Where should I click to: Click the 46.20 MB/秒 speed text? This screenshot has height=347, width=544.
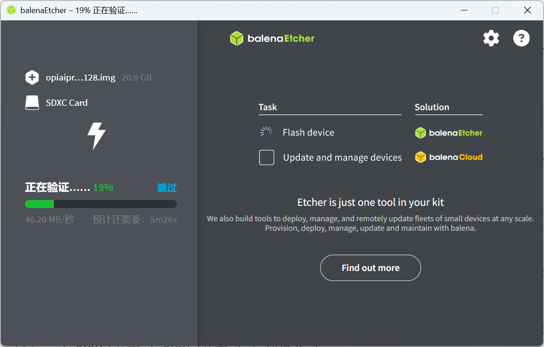(x=50, y=220)
